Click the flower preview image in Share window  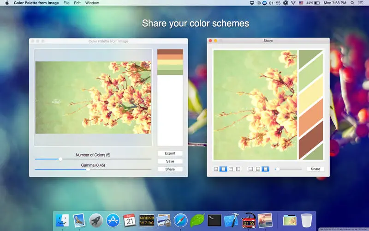[x=256, y=105]
